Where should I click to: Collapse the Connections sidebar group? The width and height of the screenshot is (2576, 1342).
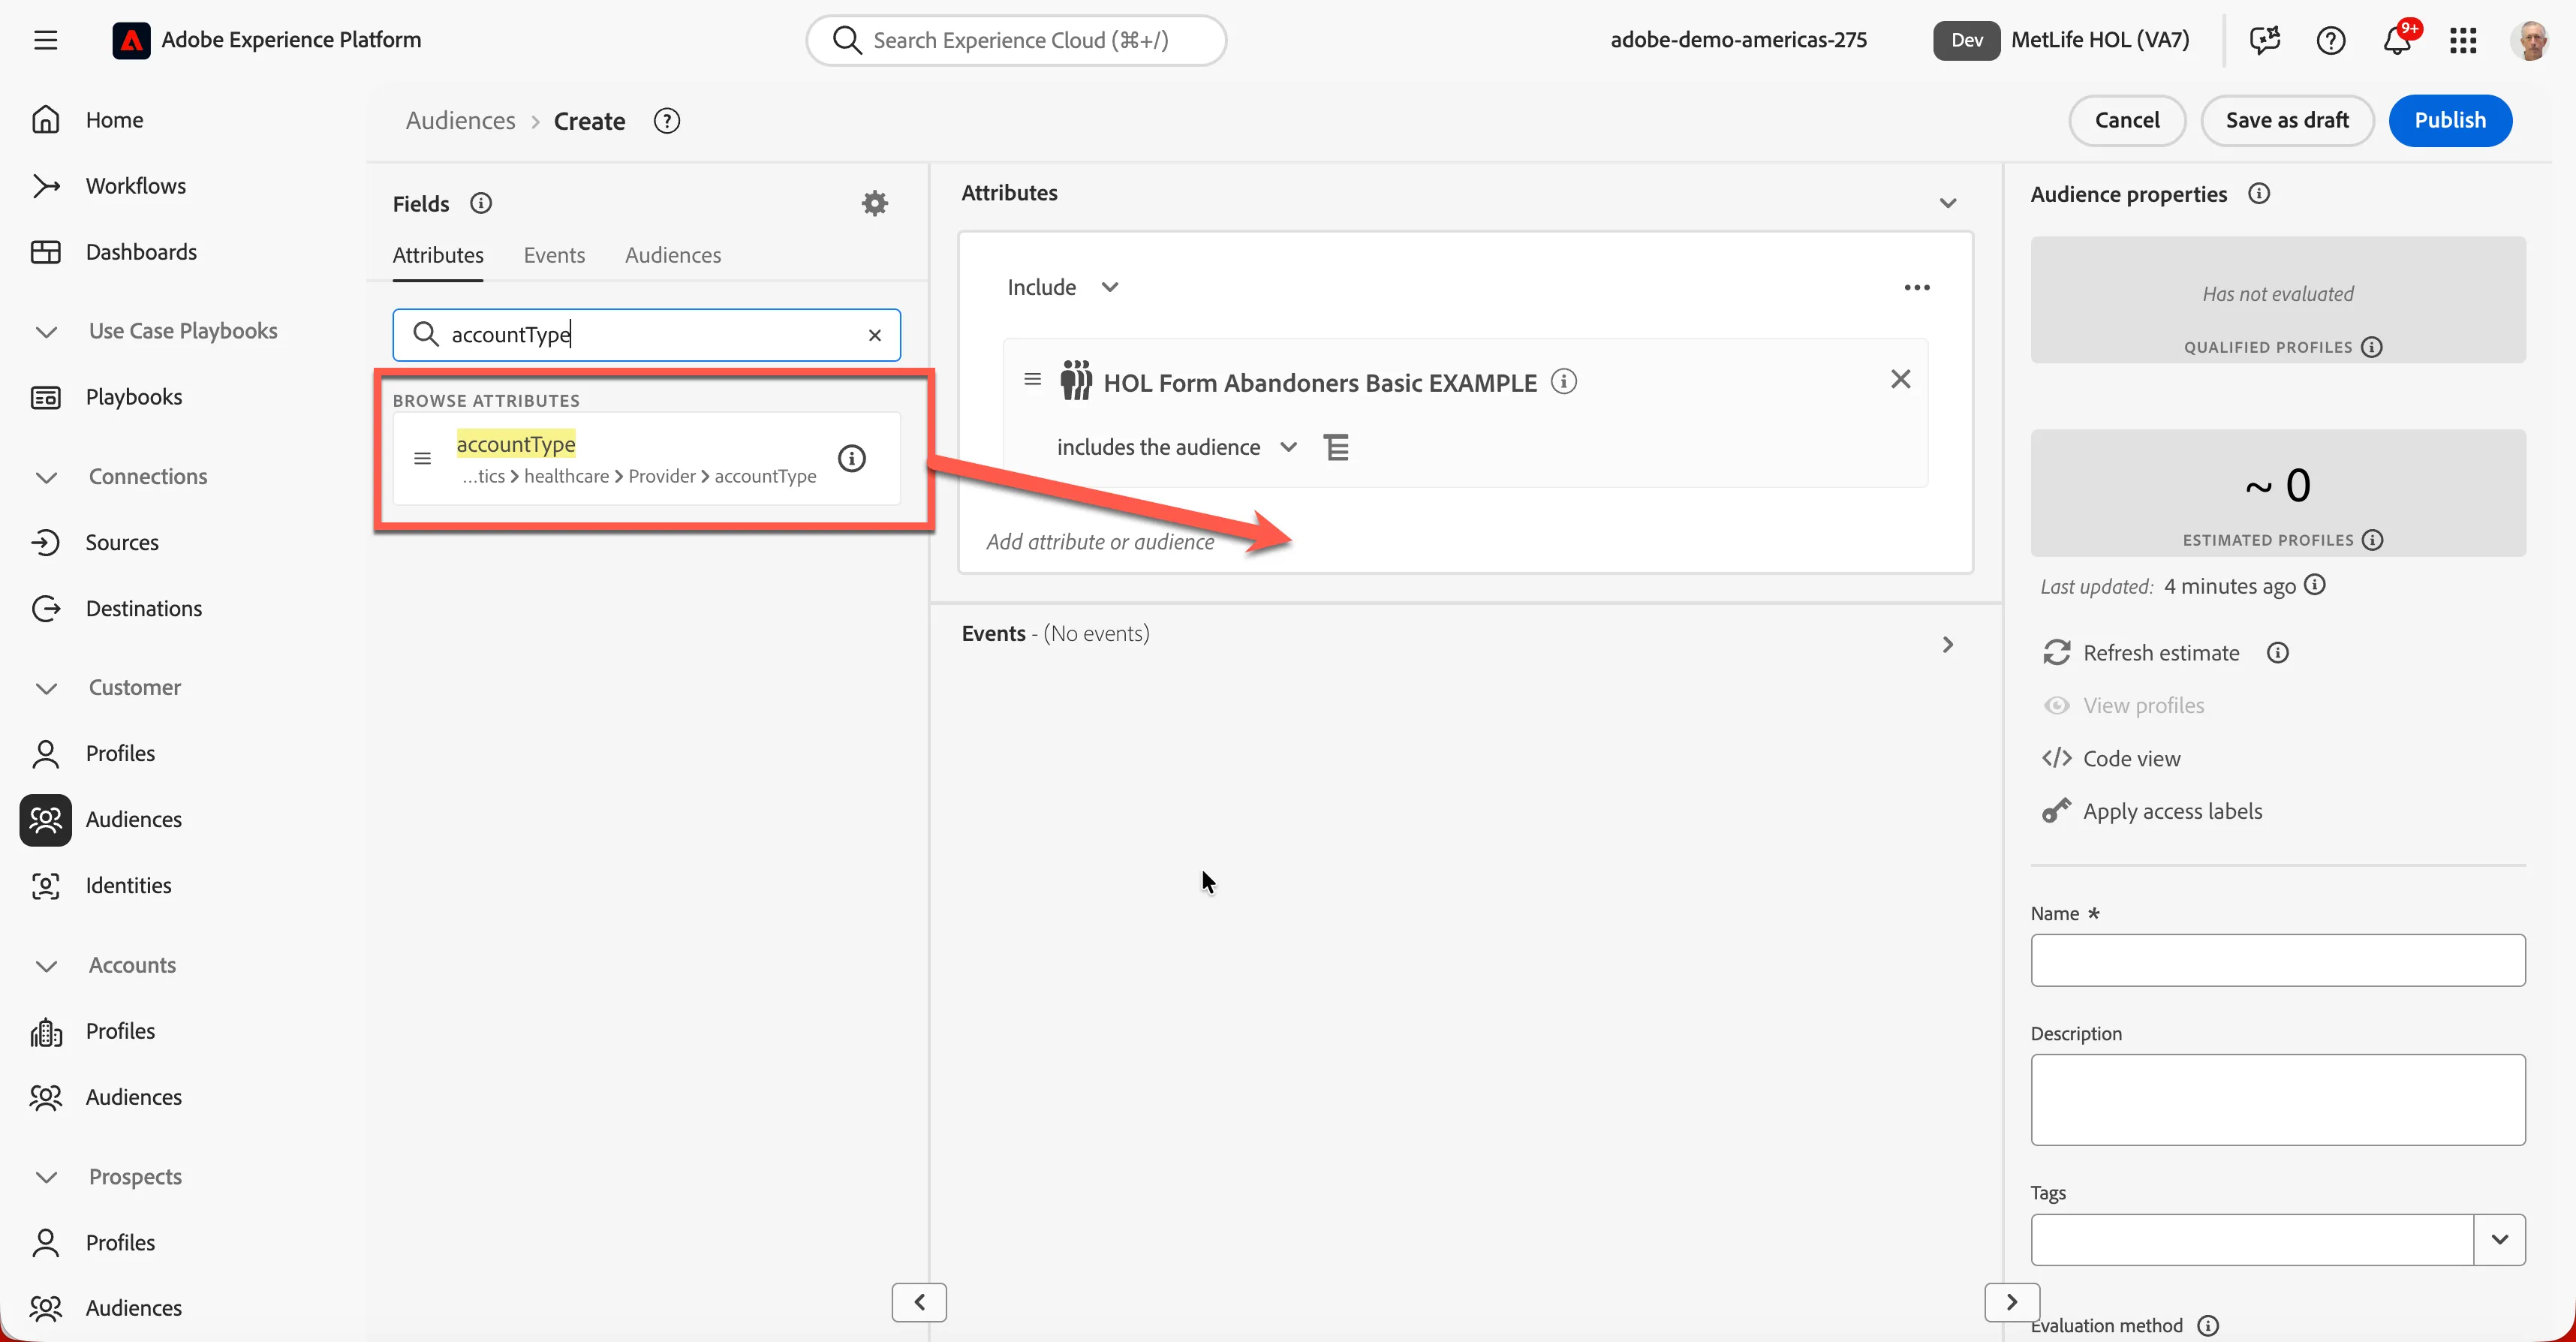[46, 477]
